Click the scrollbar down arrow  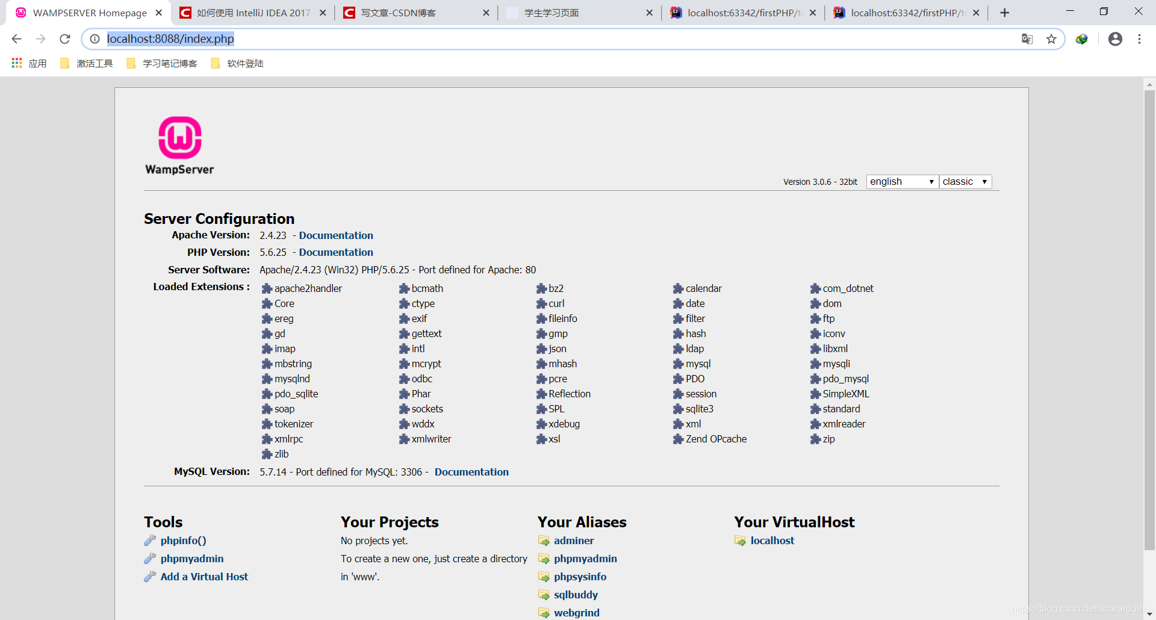click(1149, 614)
